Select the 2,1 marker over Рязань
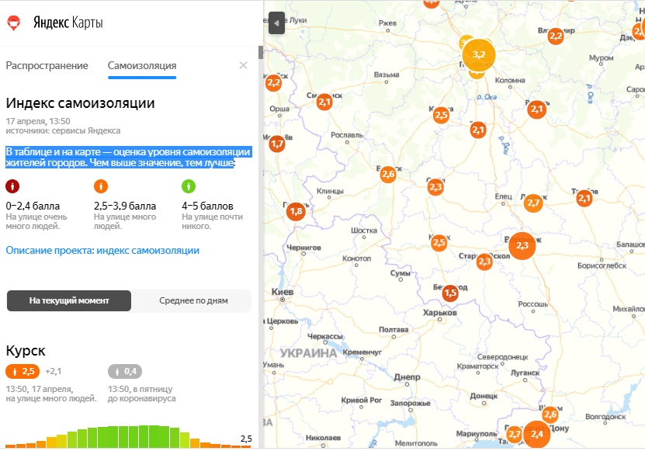The height and width of the screenshot is (451, 645). point(537,109)
